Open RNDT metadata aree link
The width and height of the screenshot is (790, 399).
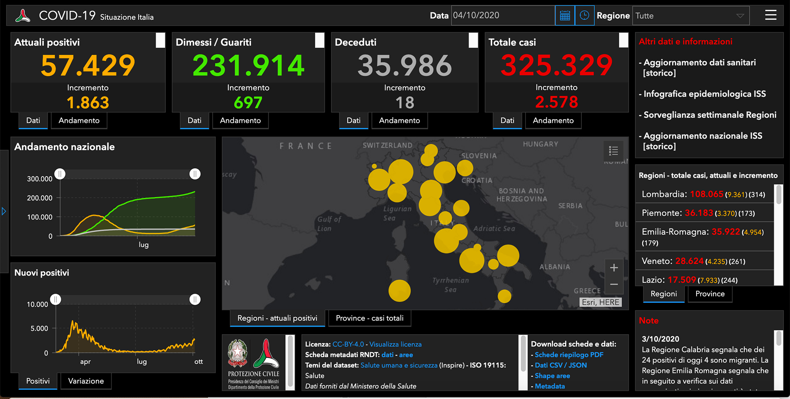click(x=406, y=355)
